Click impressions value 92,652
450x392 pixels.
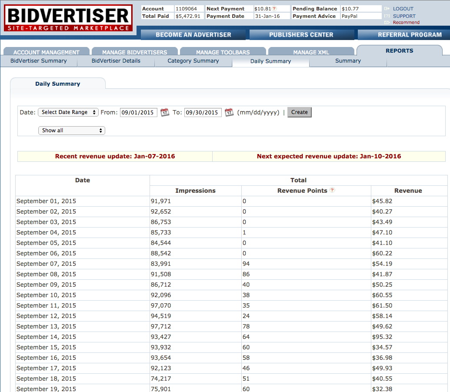pyautogui.click(x=161, y=211)
